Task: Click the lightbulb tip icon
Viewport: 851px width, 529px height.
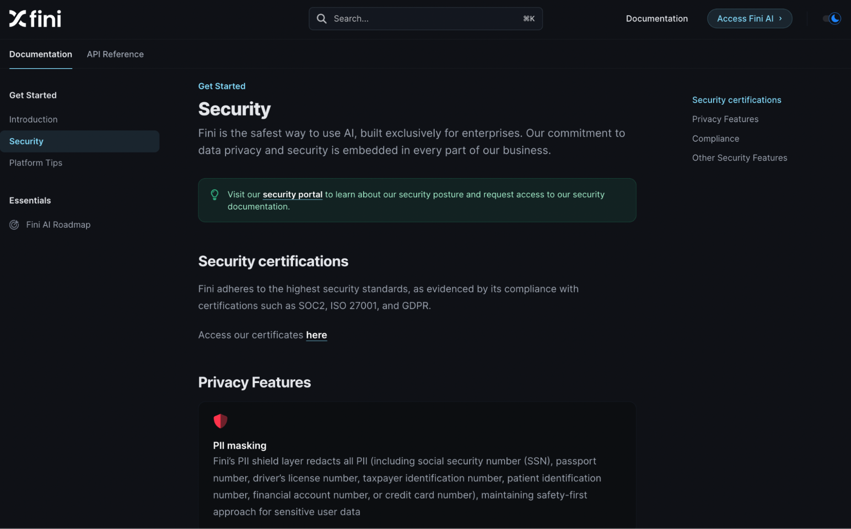Action: coord(215,194)
